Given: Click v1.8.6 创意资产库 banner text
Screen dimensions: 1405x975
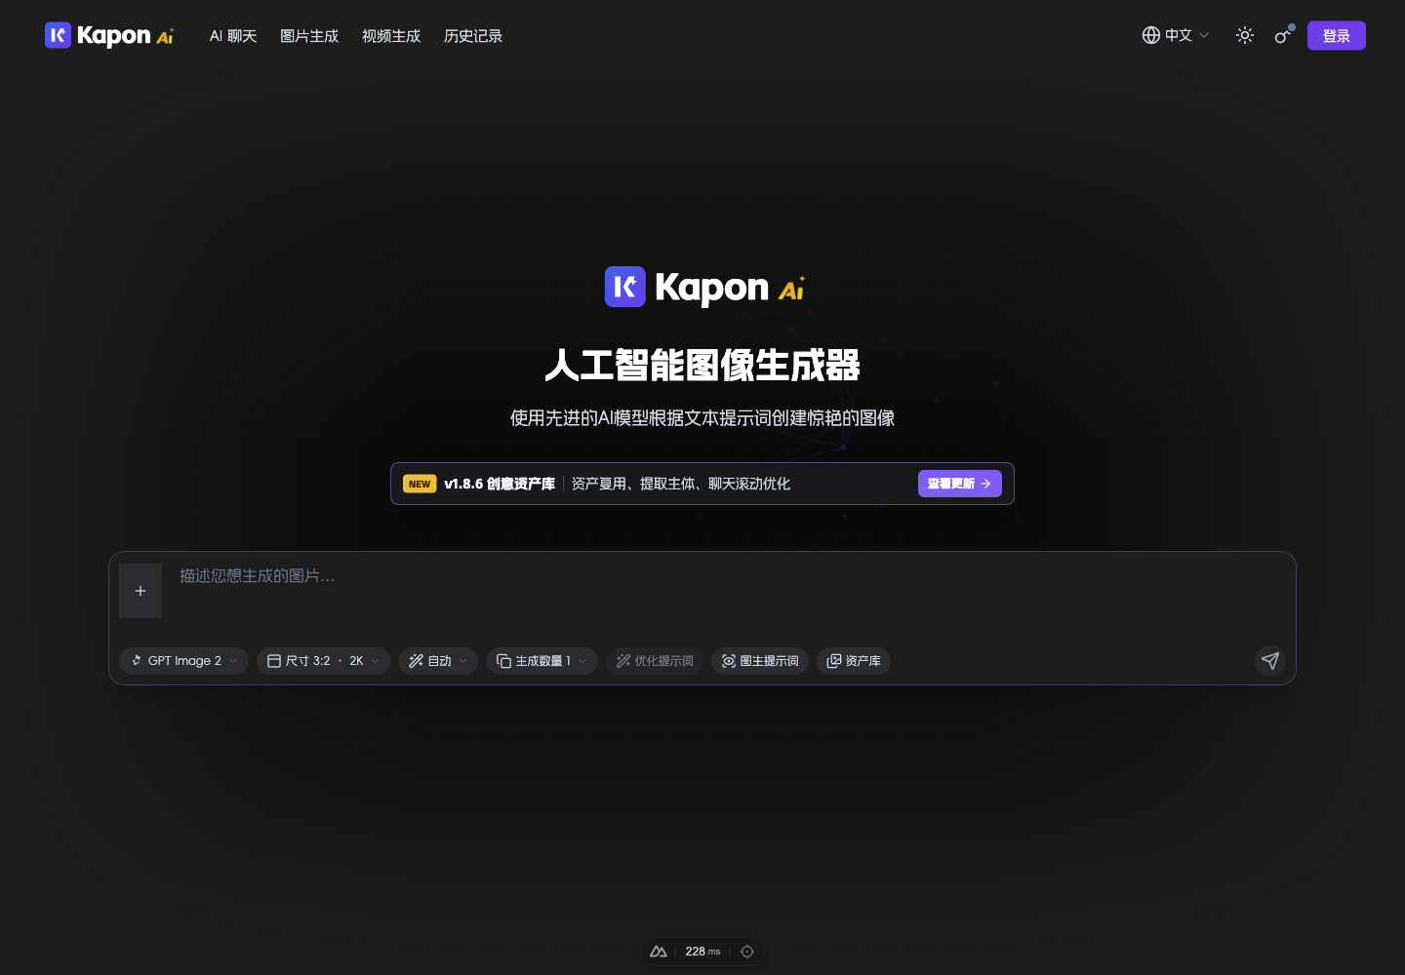Looking at the screenshot, I should (x=500, y=484).
